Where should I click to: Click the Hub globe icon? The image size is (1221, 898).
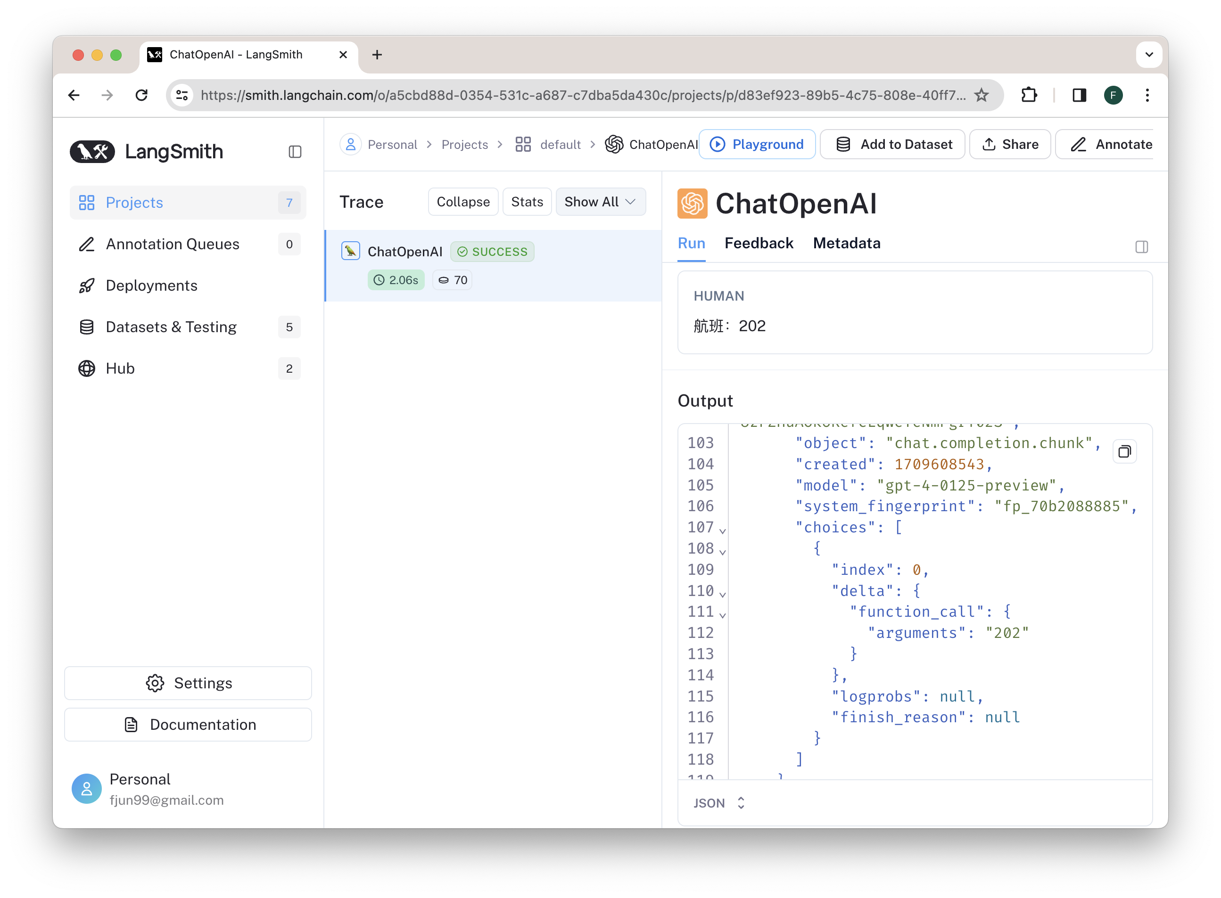(86, 368)
